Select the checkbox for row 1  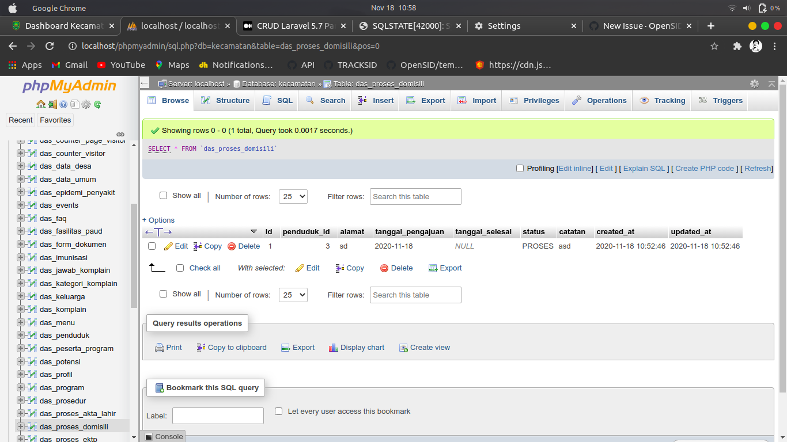[152, 246]
